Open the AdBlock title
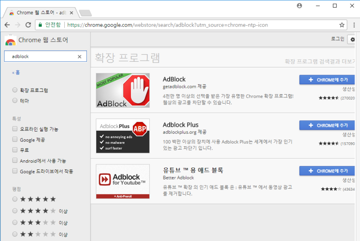The image size is (360, 241). pyautogui.click(x=174, y=79)
